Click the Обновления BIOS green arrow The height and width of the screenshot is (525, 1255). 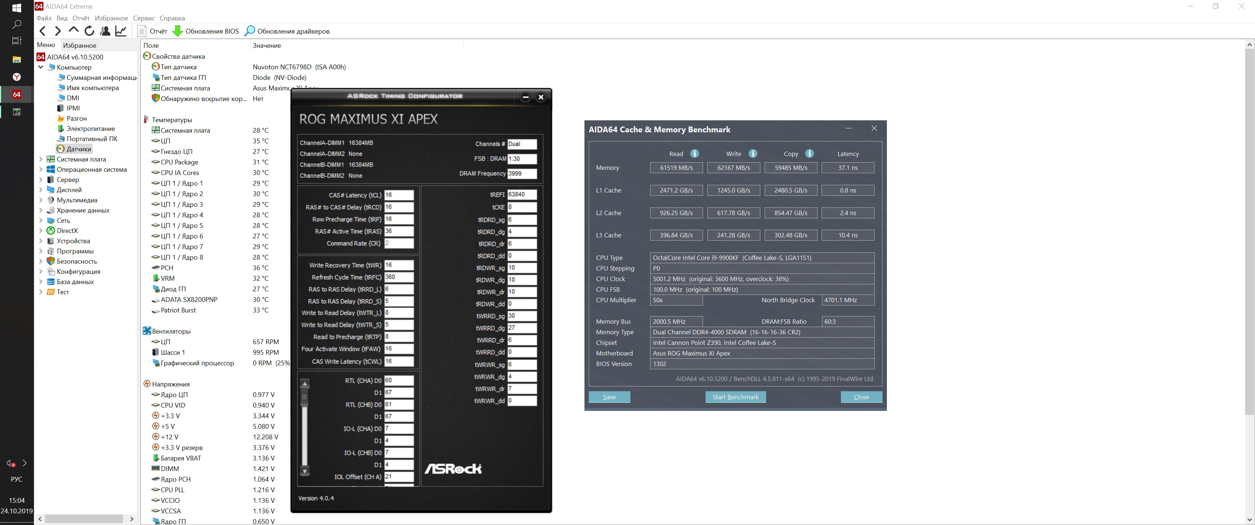[178, 31]
